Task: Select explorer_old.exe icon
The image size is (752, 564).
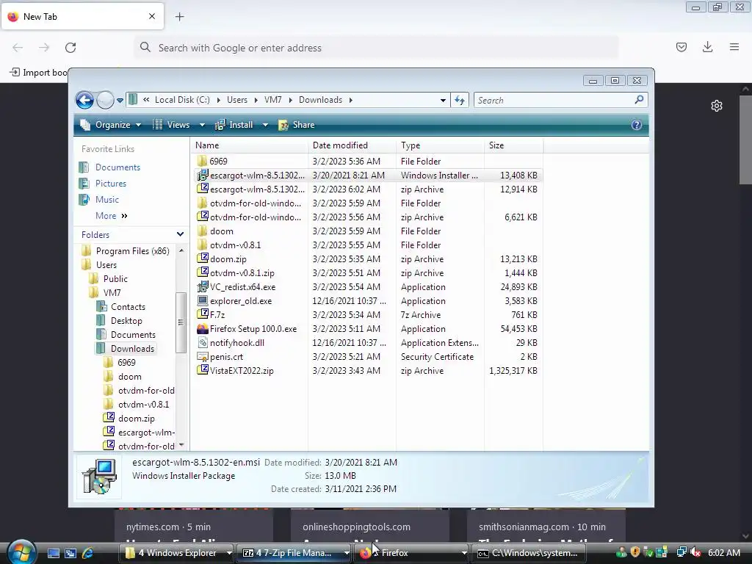Action: 203,300
